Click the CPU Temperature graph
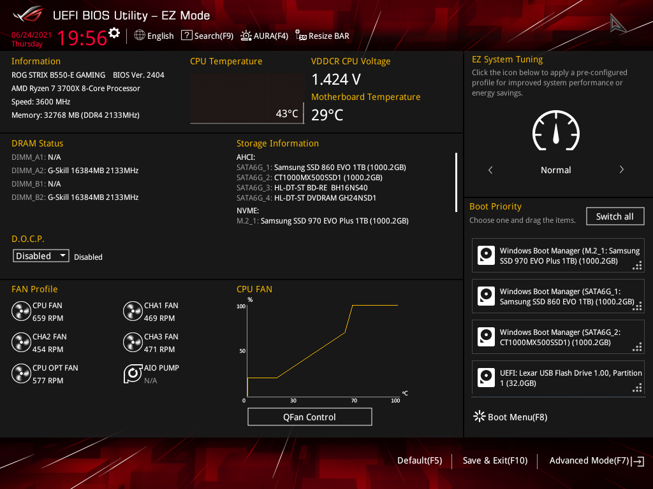 coord(247,99)
